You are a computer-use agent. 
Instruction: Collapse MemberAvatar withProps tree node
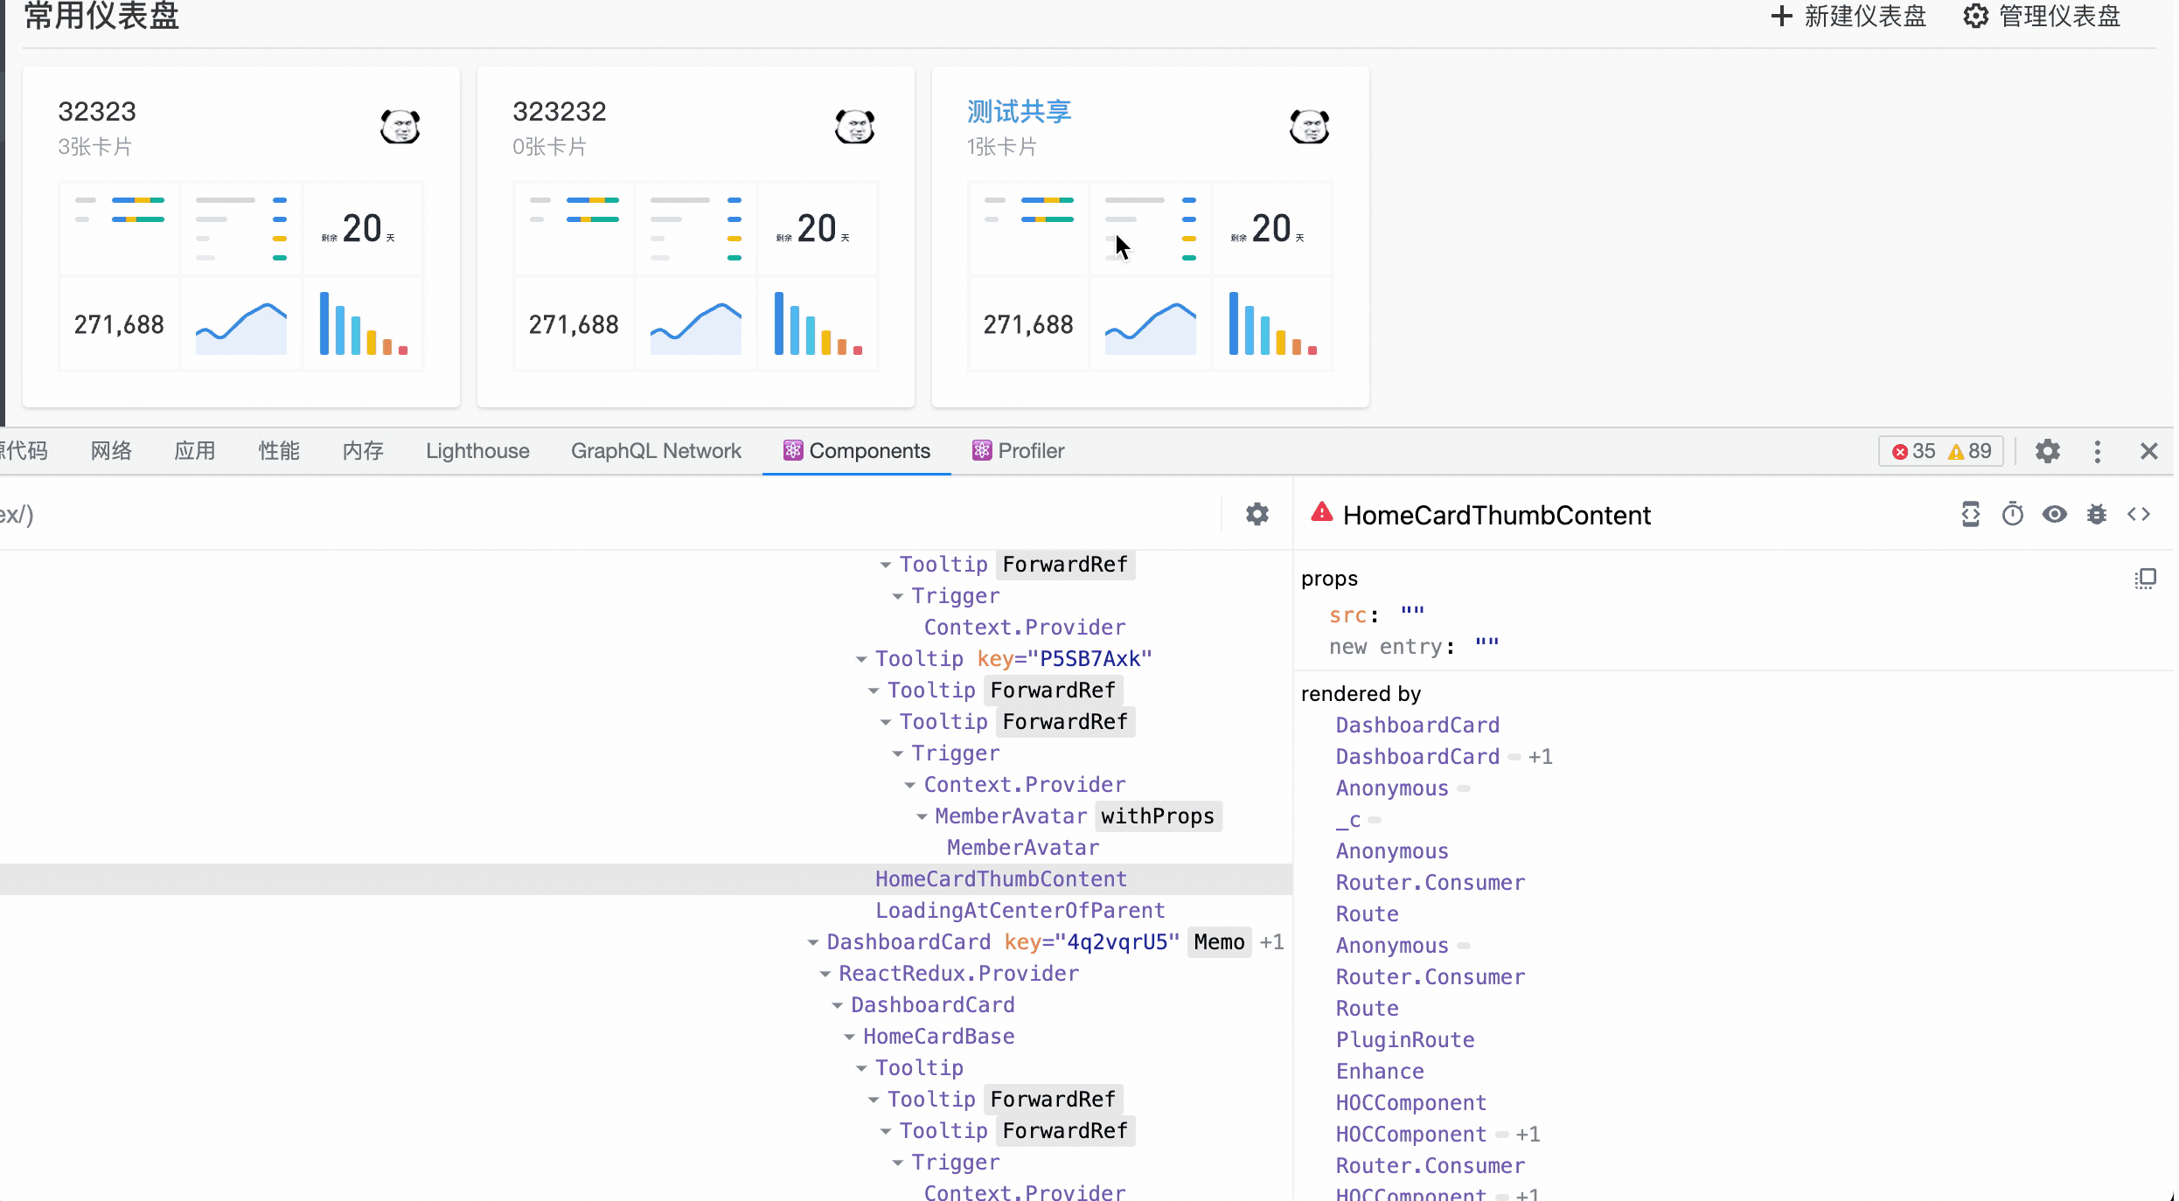pyautogui.click(x=922, y=816)
